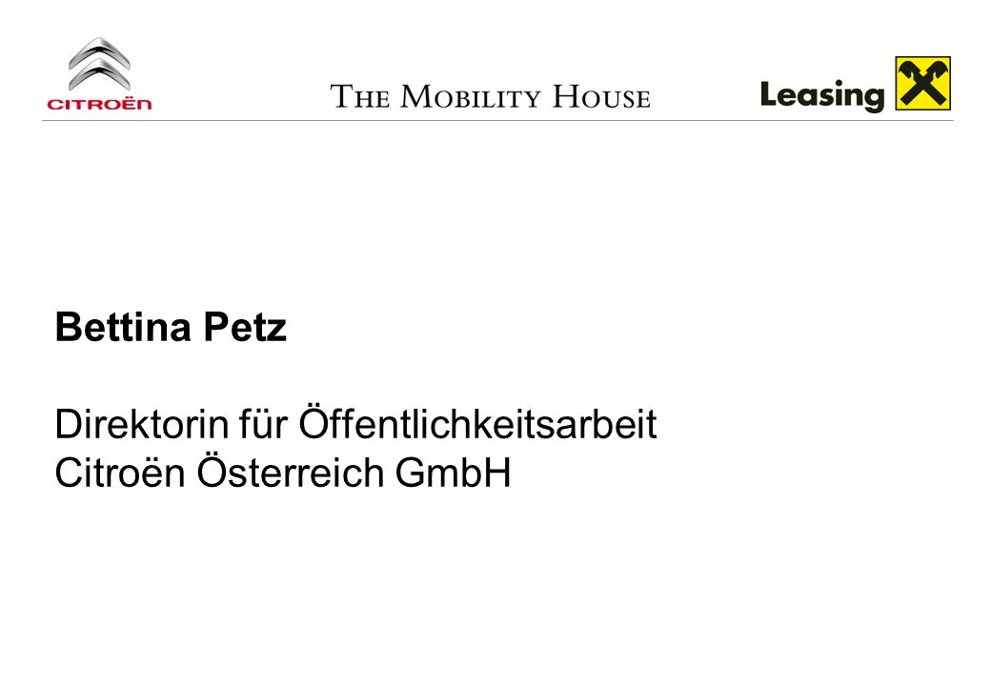
Task: Click Citroën in the company name line
Action: coord(120,472)
